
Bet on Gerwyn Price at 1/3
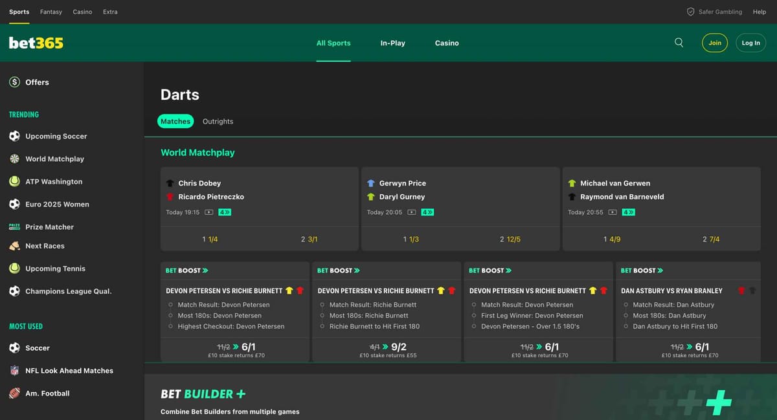[x=411, y=239]
